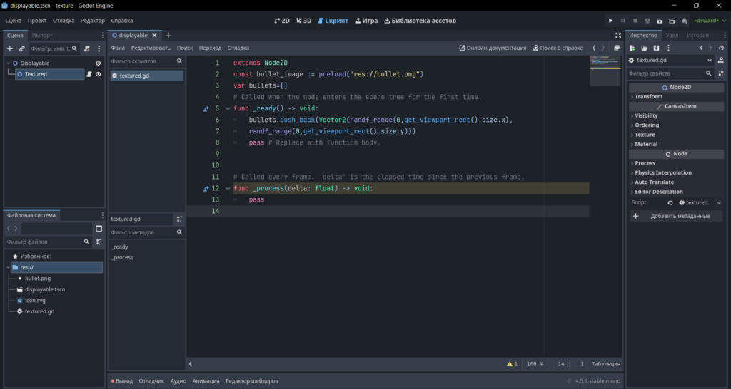Click the instantiate child scene link icon

click(22, 48)
